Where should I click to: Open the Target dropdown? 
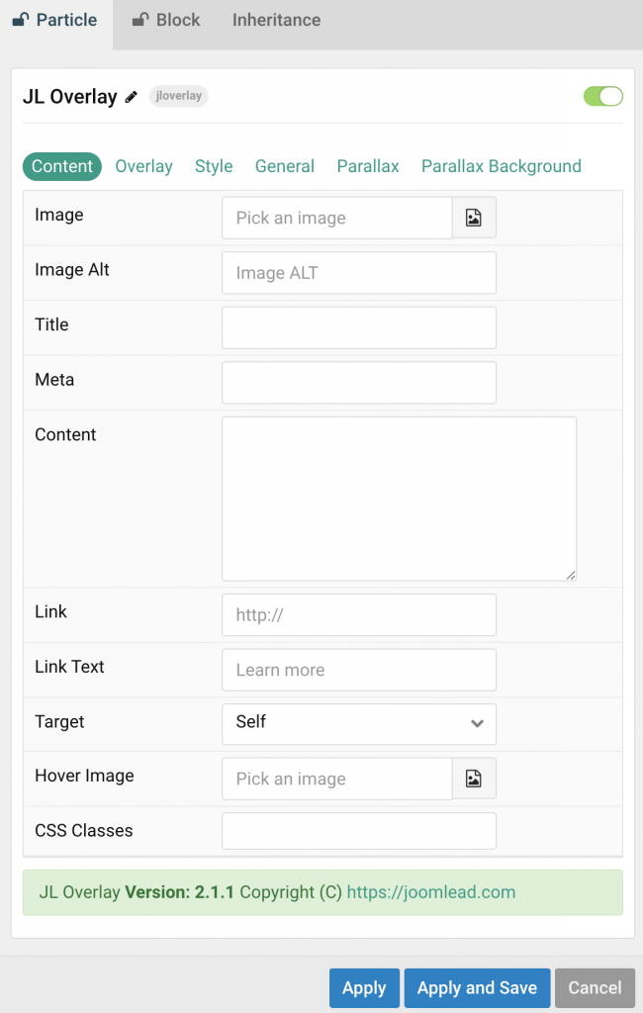358,723
